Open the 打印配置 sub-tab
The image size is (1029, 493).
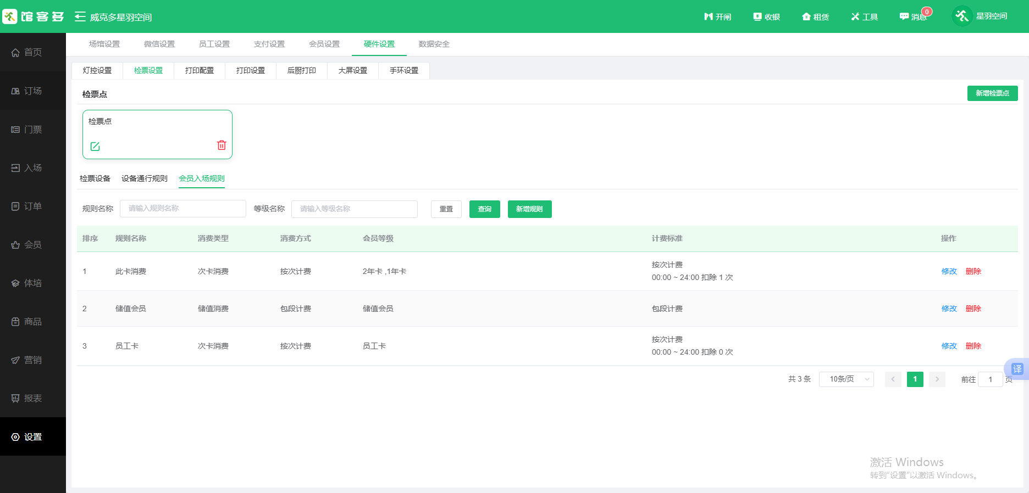tap(200, 71)
